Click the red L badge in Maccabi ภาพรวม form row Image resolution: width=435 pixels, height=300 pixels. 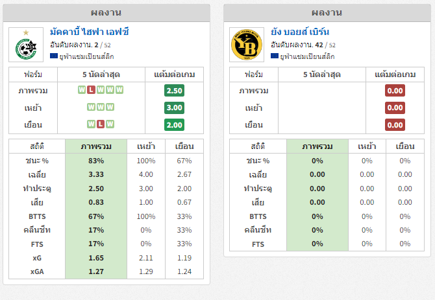(x=91, y=89)
